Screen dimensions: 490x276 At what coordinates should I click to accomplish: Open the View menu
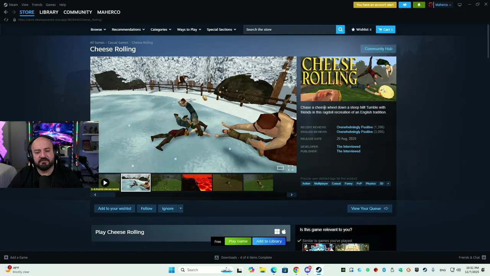[x=25, y=5]
